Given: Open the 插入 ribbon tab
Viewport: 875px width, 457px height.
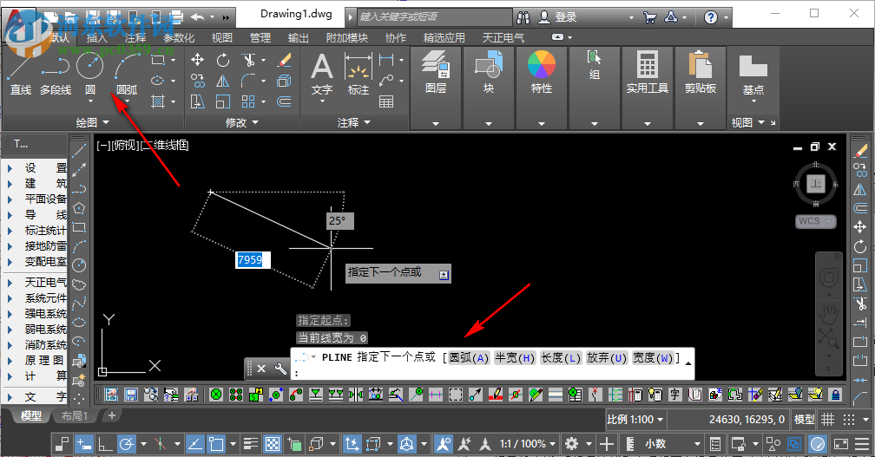Looking at the screenshot, I should click(x=96, y=37).
